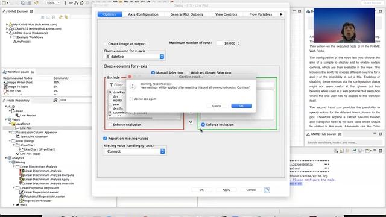Open Missing value handling dropdown showing Connect
The height and width of the screenshot is (217, 386).
point(134,151)
